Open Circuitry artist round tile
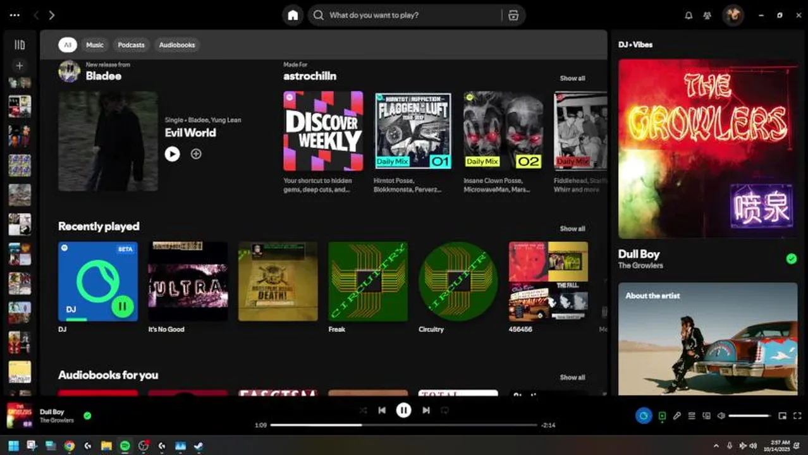 [458, 281]
